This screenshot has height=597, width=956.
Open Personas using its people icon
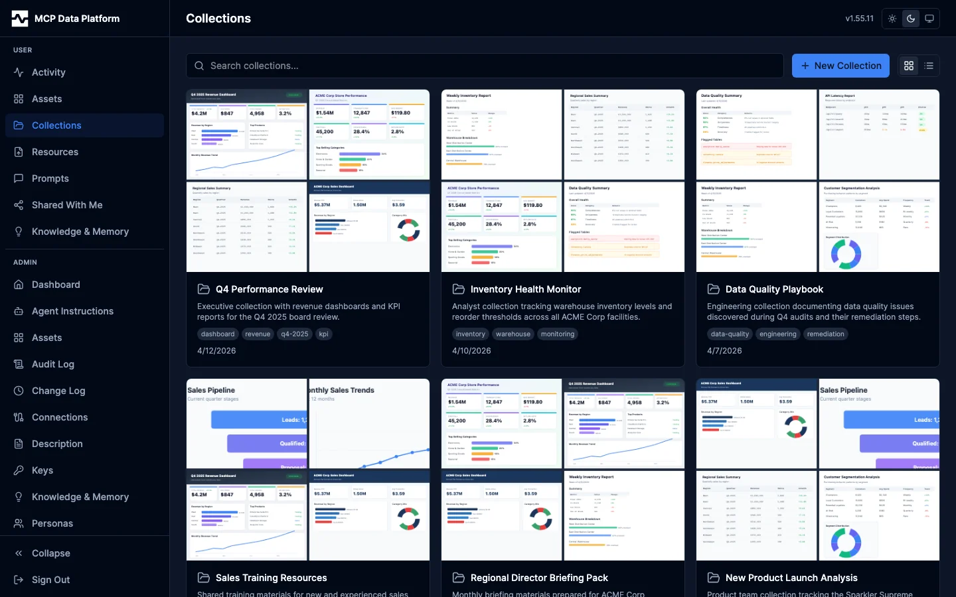(19, 523)
